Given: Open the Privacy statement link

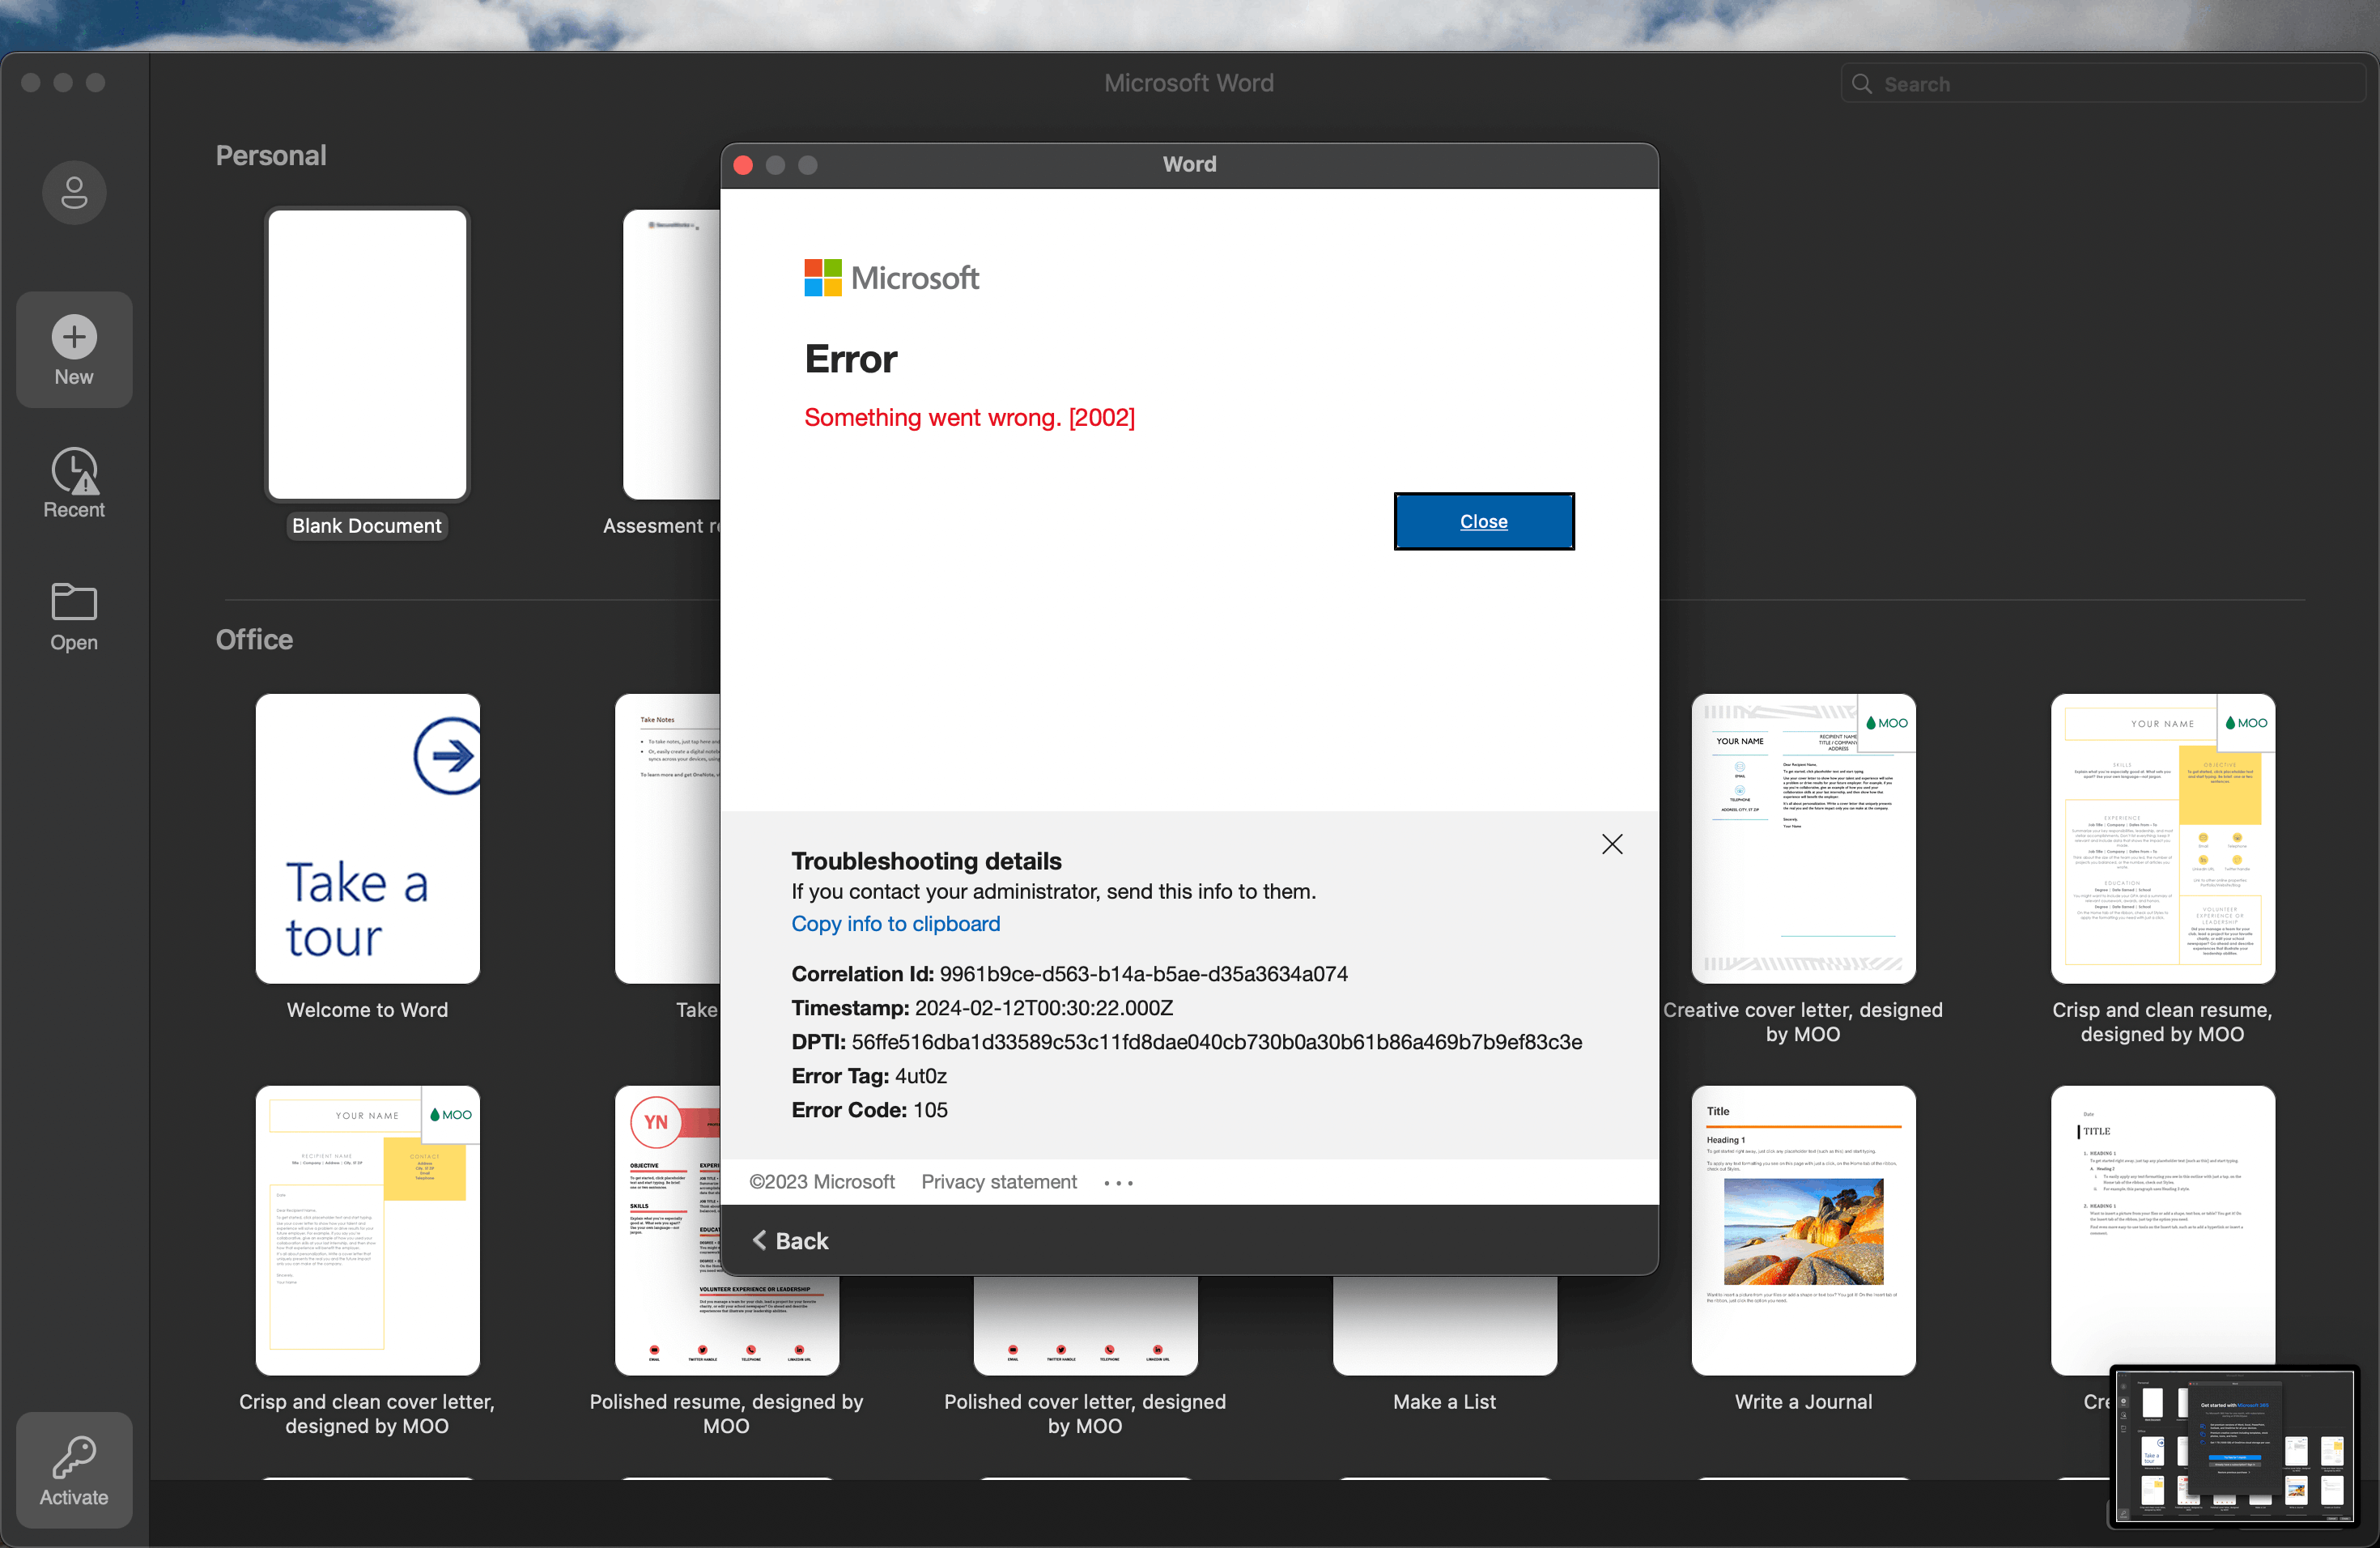Looking at the screenshot, I should click(x=998, y=1182).
